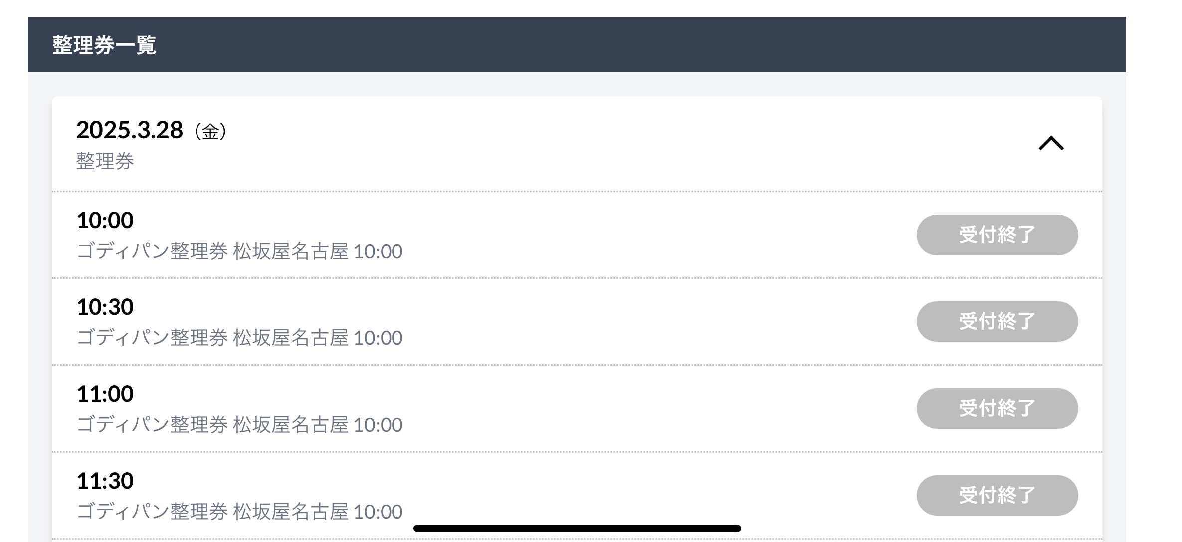Tap the (金) weekday label
This screenshot has height=542, width=1182.
pos(210,132)
